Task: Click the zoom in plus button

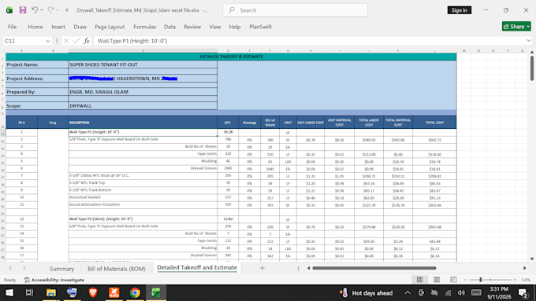Action: 515,280
